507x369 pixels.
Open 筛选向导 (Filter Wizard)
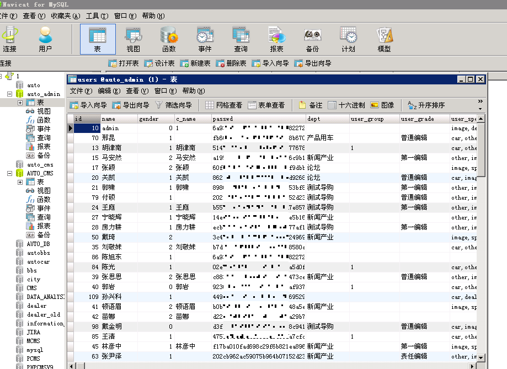click(x=174, y=105)
